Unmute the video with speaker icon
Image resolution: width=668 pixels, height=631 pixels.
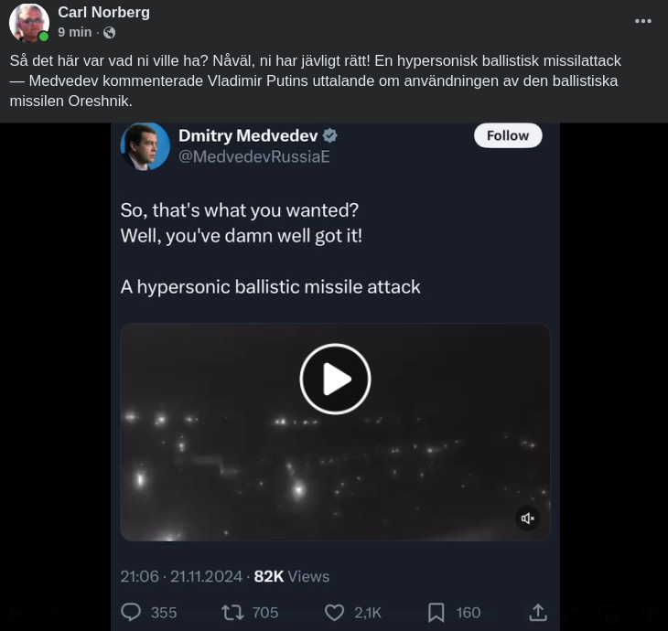(x=527, y=519)
